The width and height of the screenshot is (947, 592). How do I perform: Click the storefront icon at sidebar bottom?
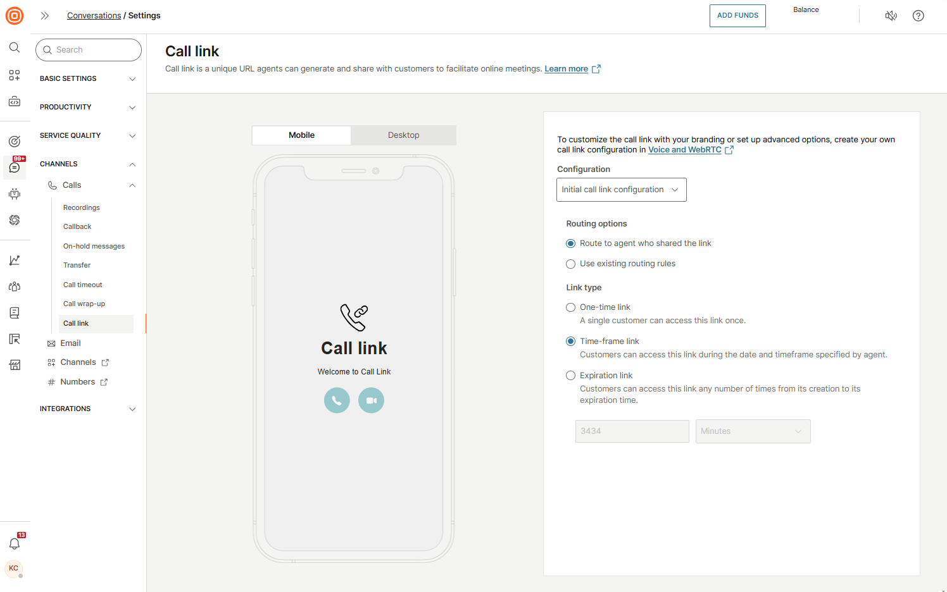14,365
